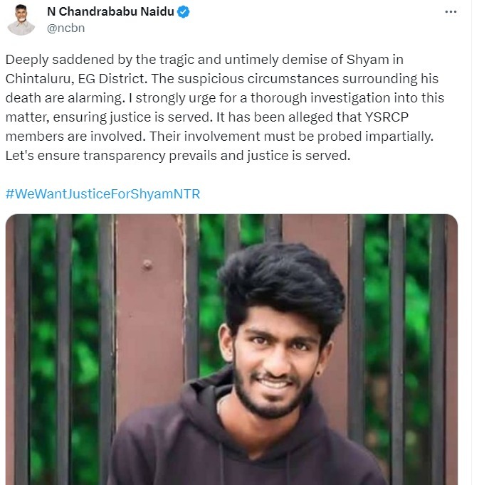Viewport: 489px width, 485px height.
Task: Click the sentence 'Let's ensure transparency prevails'
Action: coord(111,156)
